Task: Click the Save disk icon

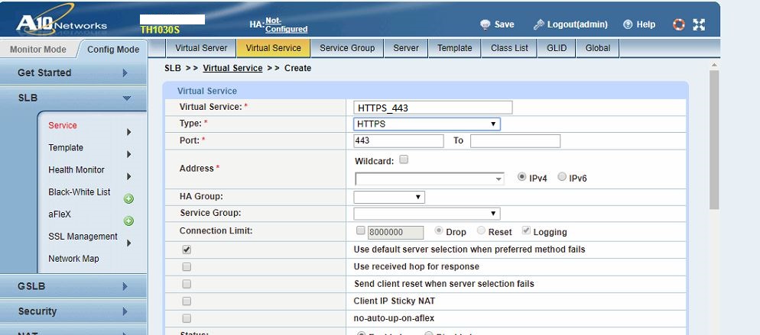Action: 485,24
